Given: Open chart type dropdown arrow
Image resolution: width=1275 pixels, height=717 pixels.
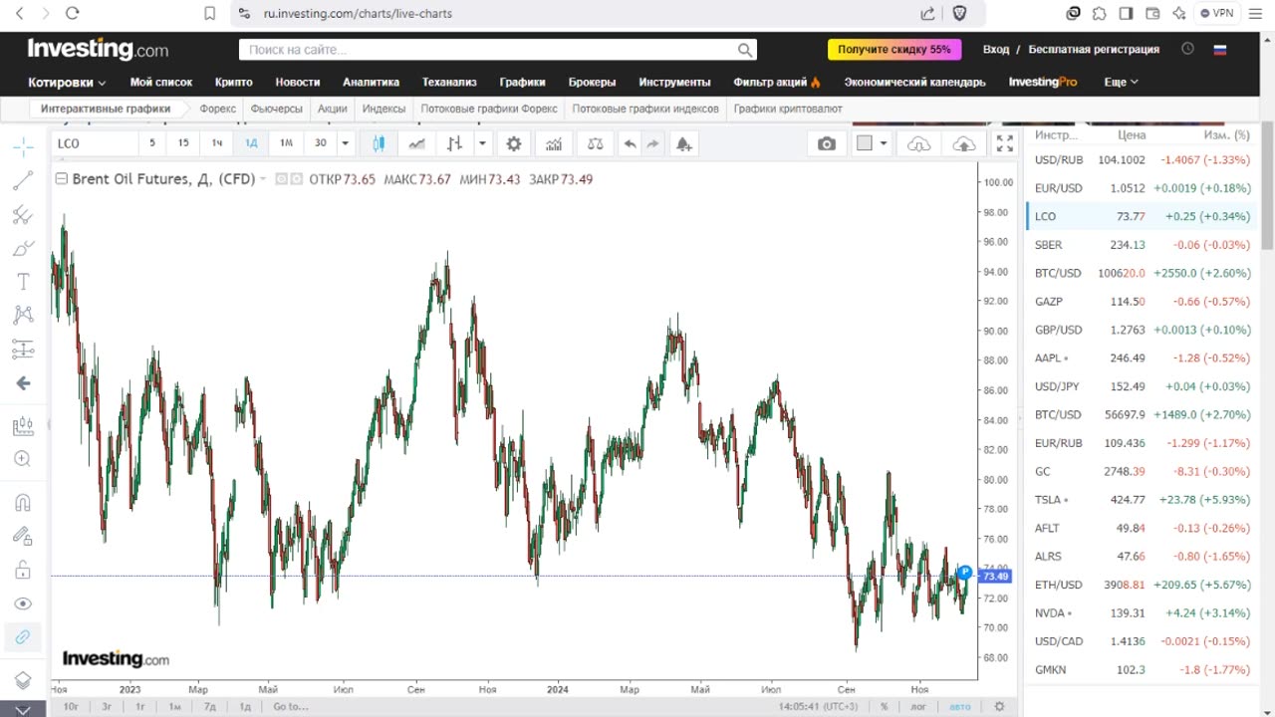Looking at the screenshot, I should tap(482, 143).
